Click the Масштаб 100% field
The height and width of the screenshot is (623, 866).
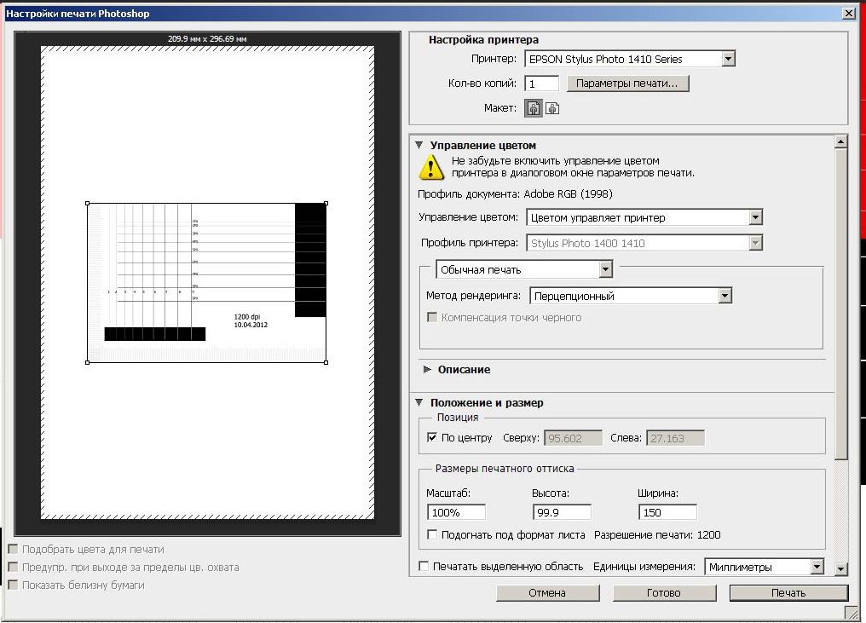pyautogui.click(x=456, y=512)
